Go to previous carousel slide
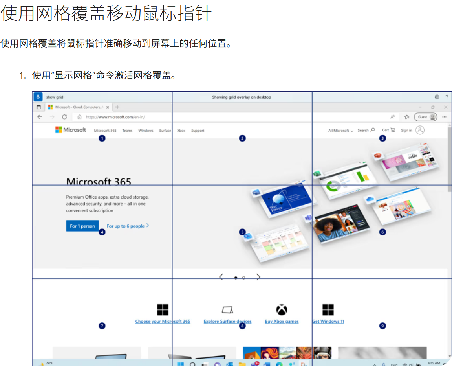 point(221,277)
